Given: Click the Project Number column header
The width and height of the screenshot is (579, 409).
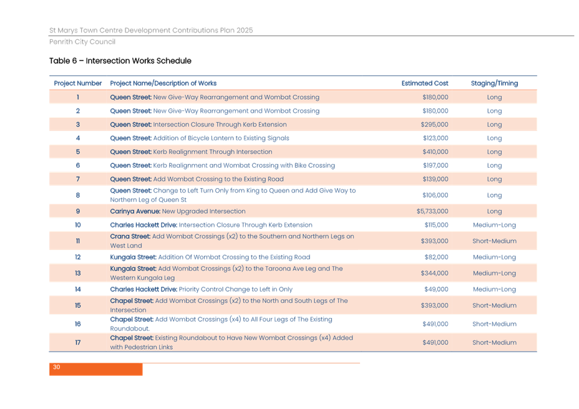Looking at the screenshot, I should coord(77,83).
